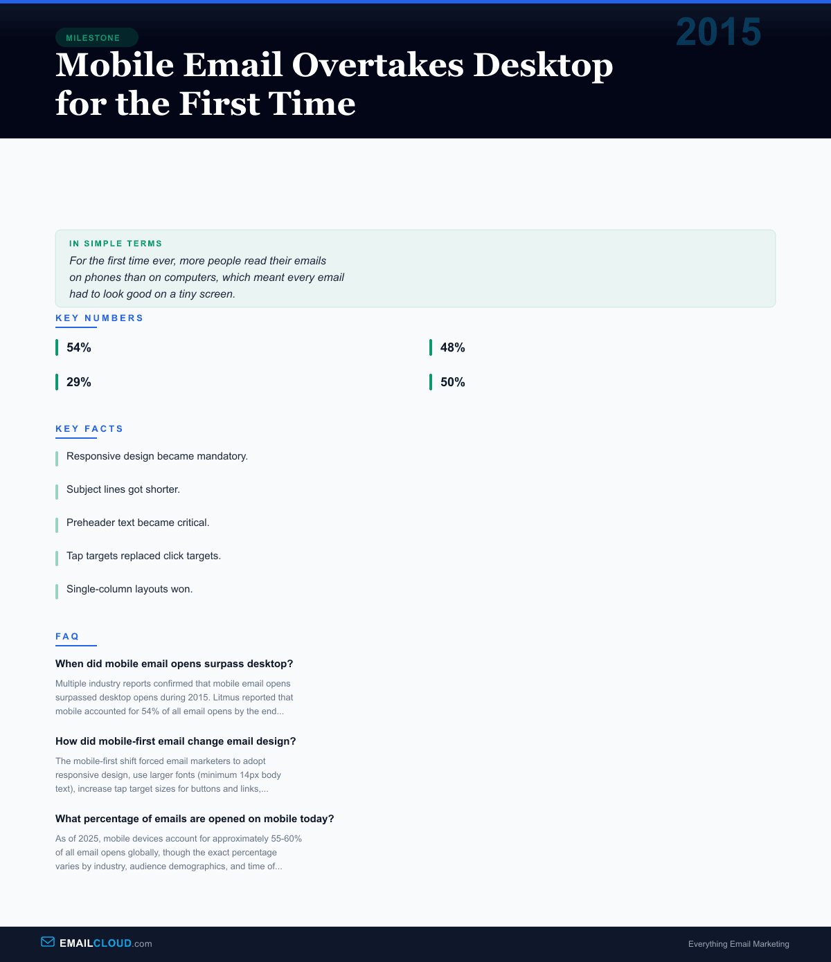Click the Everything Email Marketing tagline

pyautogui.click(x=738, y=944)
